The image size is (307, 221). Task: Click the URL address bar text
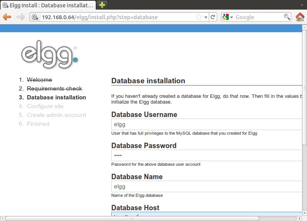pyautogui.click(x=100, y=17)
